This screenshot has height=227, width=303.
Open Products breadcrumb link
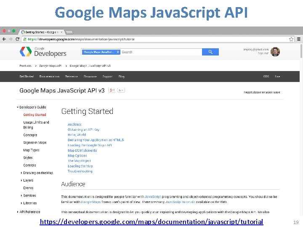[x=25, y=66]
